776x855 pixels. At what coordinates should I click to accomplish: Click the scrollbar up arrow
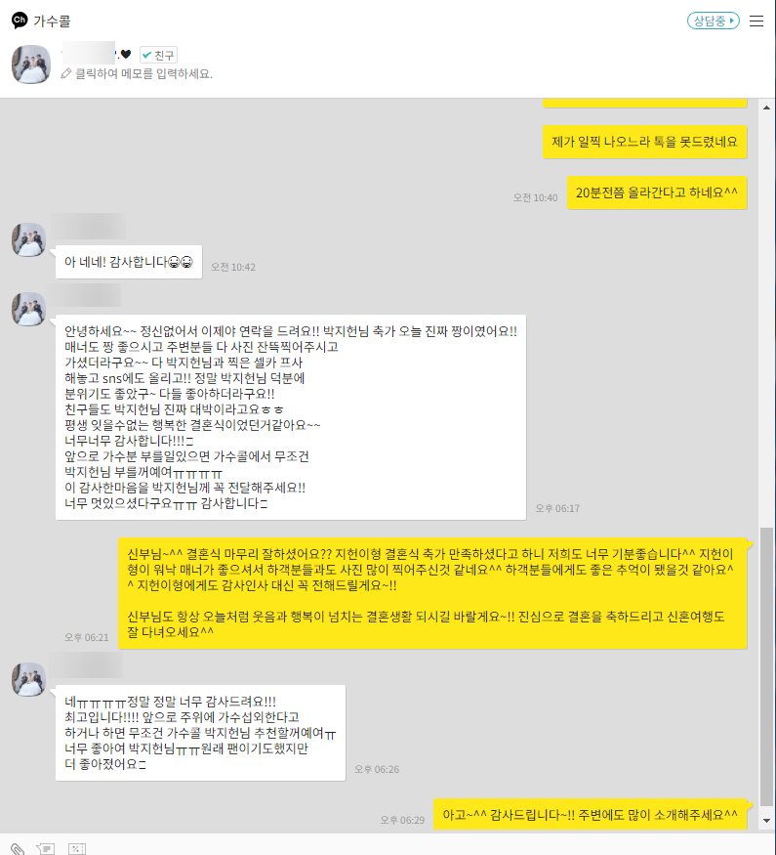pyautogui.click(x=767, y=107)
